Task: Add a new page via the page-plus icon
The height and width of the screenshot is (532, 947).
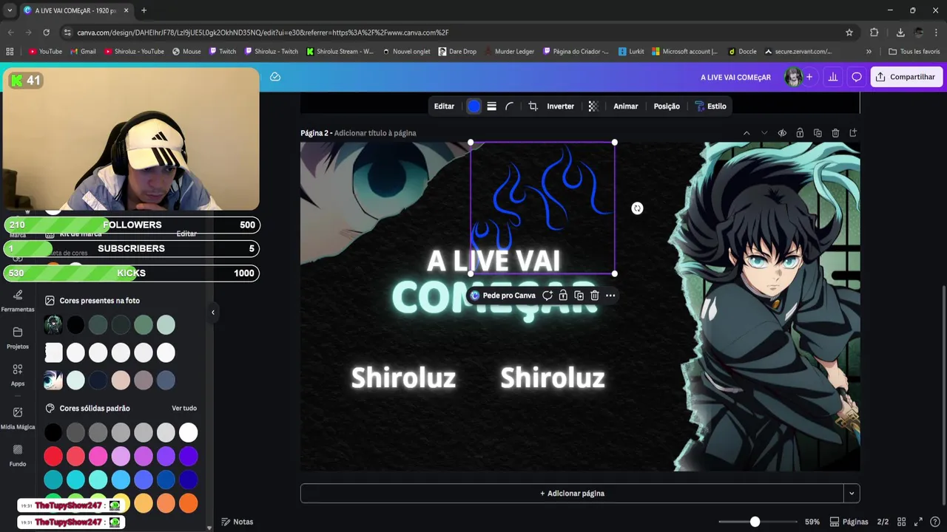Action: point(853,133)
